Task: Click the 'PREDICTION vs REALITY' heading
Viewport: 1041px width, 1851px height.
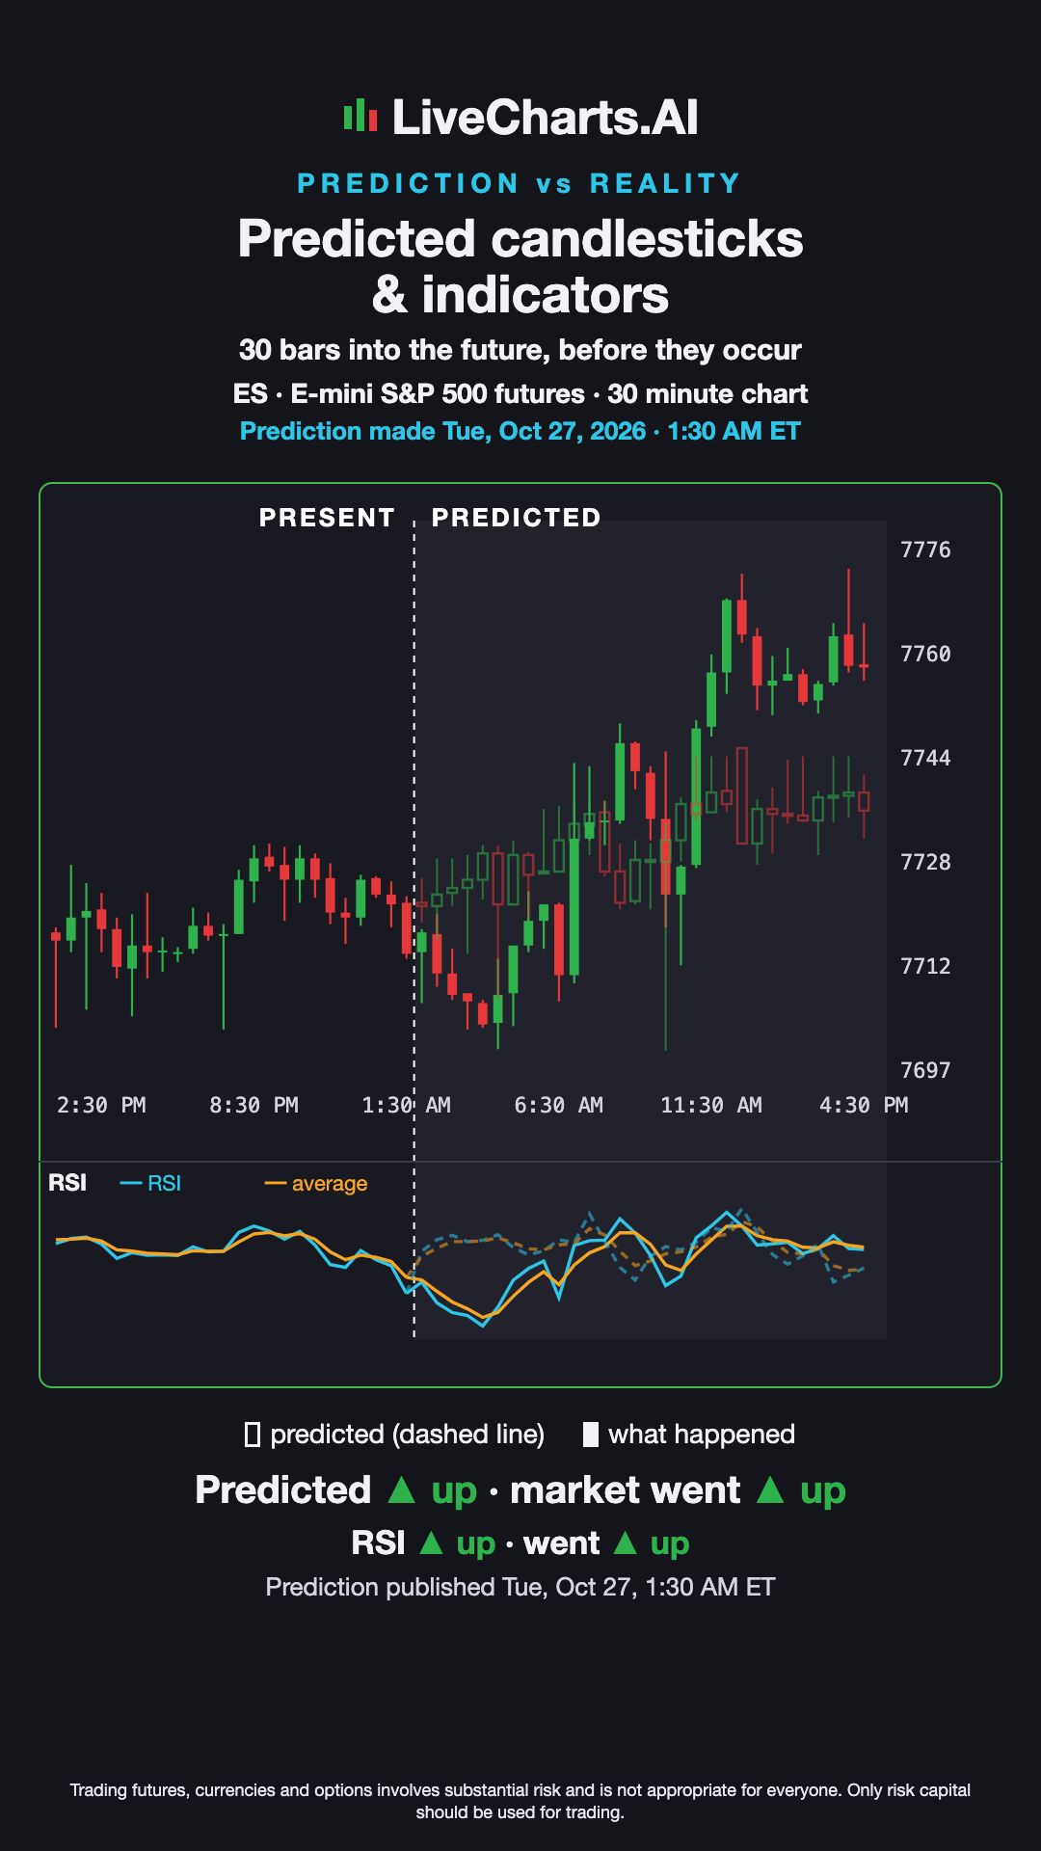Action: point(520,183)
